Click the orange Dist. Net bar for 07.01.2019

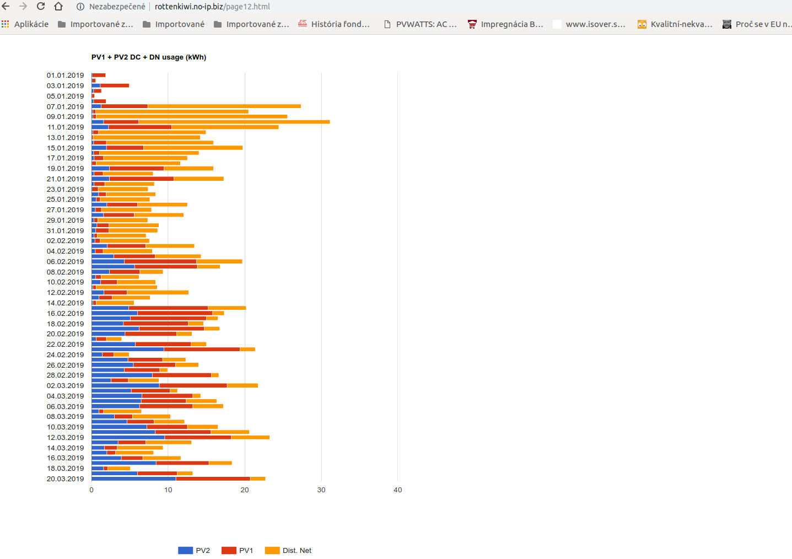[x=224, y=106]
